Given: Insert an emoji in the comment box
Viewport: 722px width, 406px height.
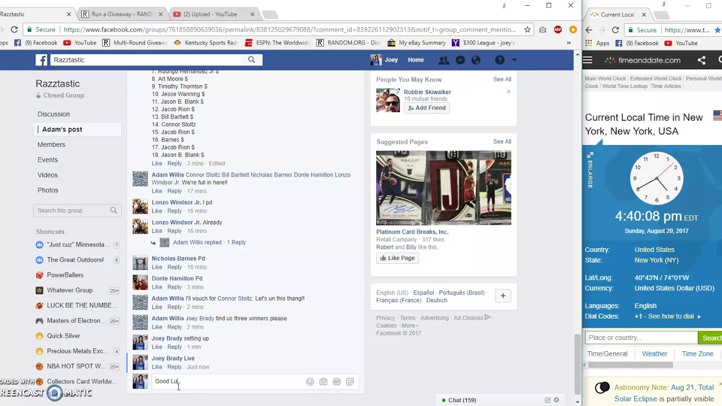Looking at the screenshot, I should [x=310, y=382].
